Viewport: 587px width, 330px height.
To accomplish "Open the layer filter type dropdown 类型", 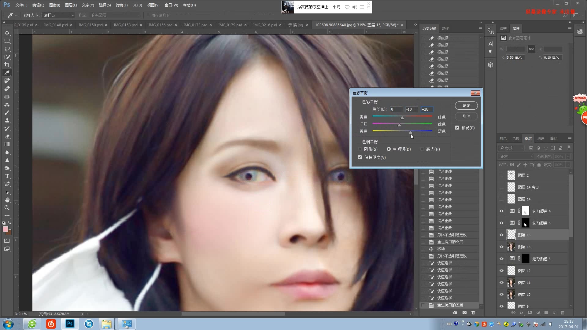I will click(x=511, y=148).
